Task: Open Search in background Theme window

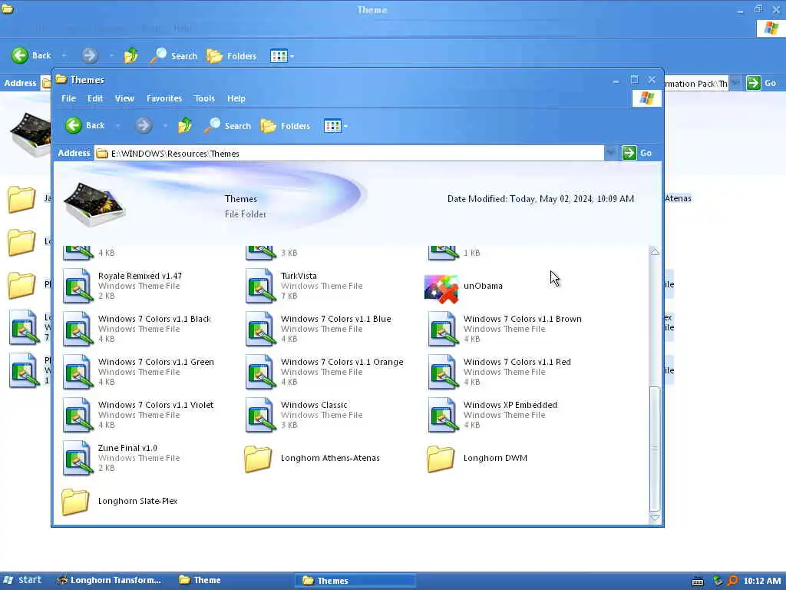Action: click(173, 55)
